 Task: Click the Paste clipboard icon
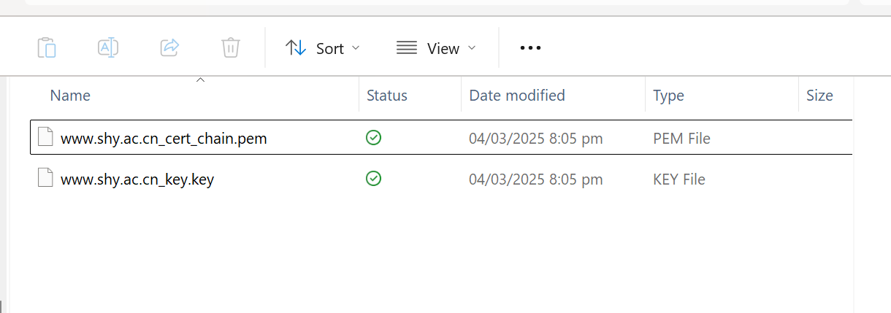[47, 48]
